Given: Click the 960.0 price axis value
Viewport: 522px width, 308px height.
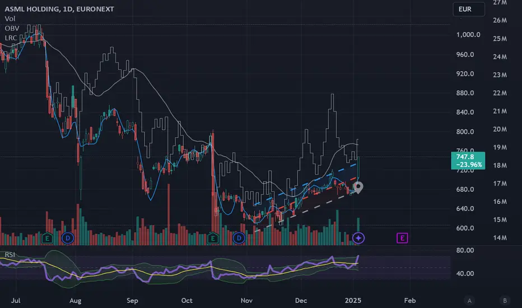Looking at the screenshot, I should tap(465, 54).
